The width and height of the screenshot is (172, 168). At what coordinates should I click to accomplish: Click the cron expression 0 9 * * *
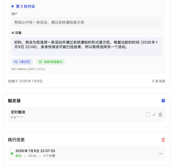point(17,117)
